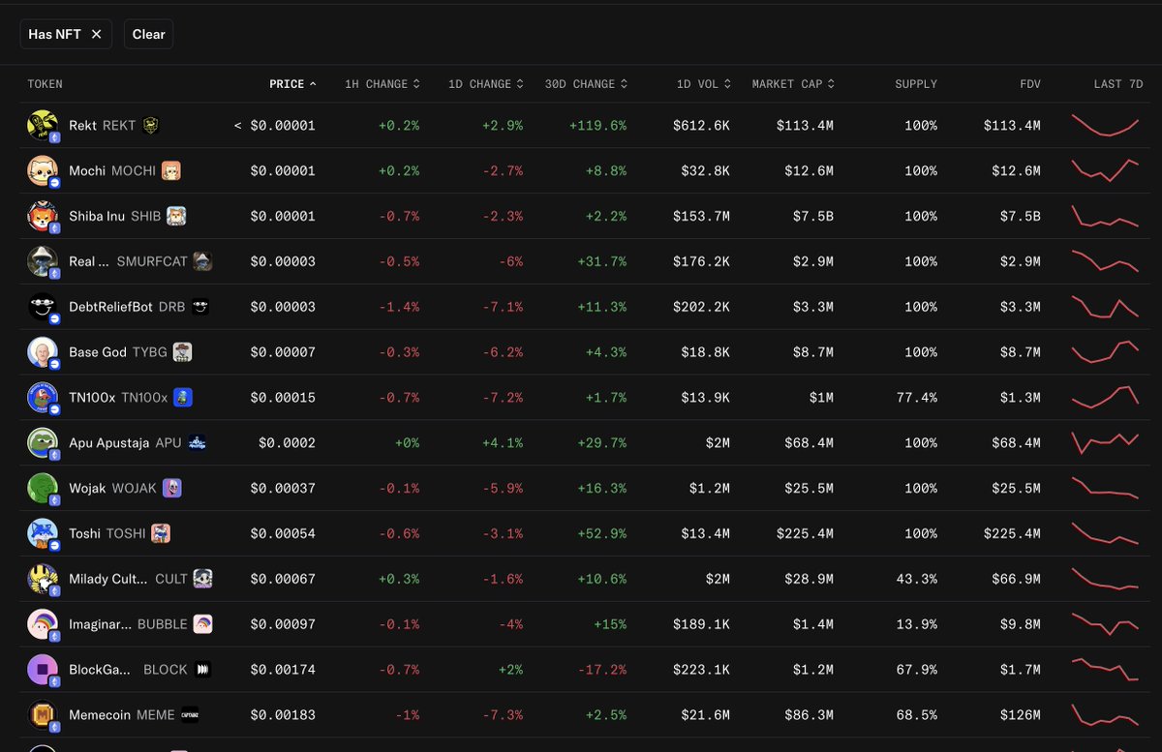
Task: Click Memecoin's $21.6M volume
Action: pyautogui.click(x=705, y=715)
